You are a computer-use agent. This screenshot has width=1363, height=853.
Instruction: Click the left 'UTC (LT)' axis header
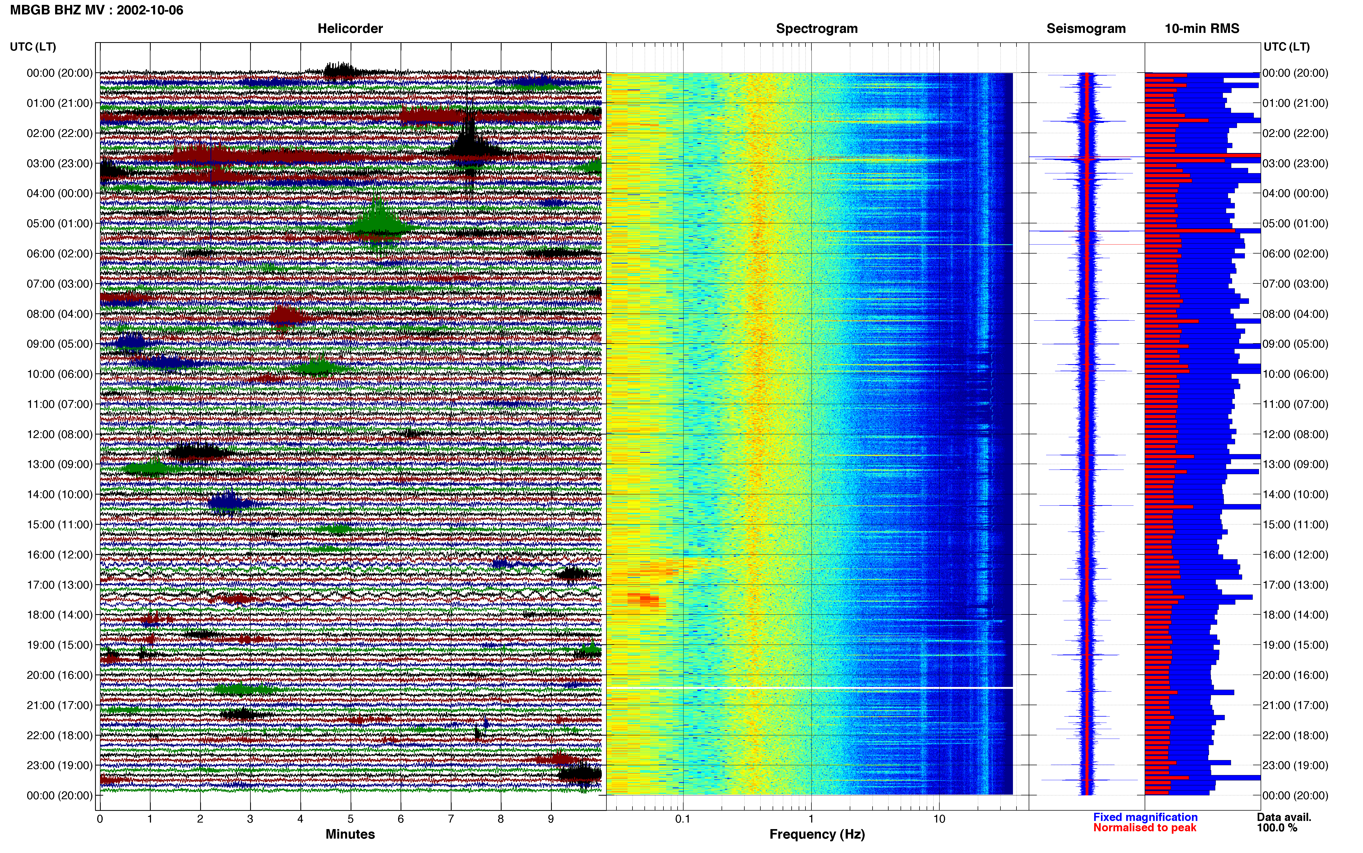33,47
